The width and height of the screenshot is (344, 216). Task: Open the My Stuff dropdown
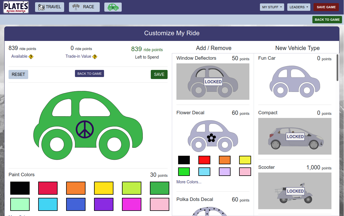pos(272,7)
